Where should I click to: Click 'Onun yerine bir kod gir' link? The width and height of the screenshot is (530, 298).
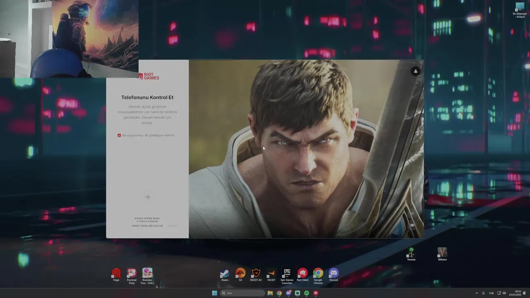pos(147,226)
